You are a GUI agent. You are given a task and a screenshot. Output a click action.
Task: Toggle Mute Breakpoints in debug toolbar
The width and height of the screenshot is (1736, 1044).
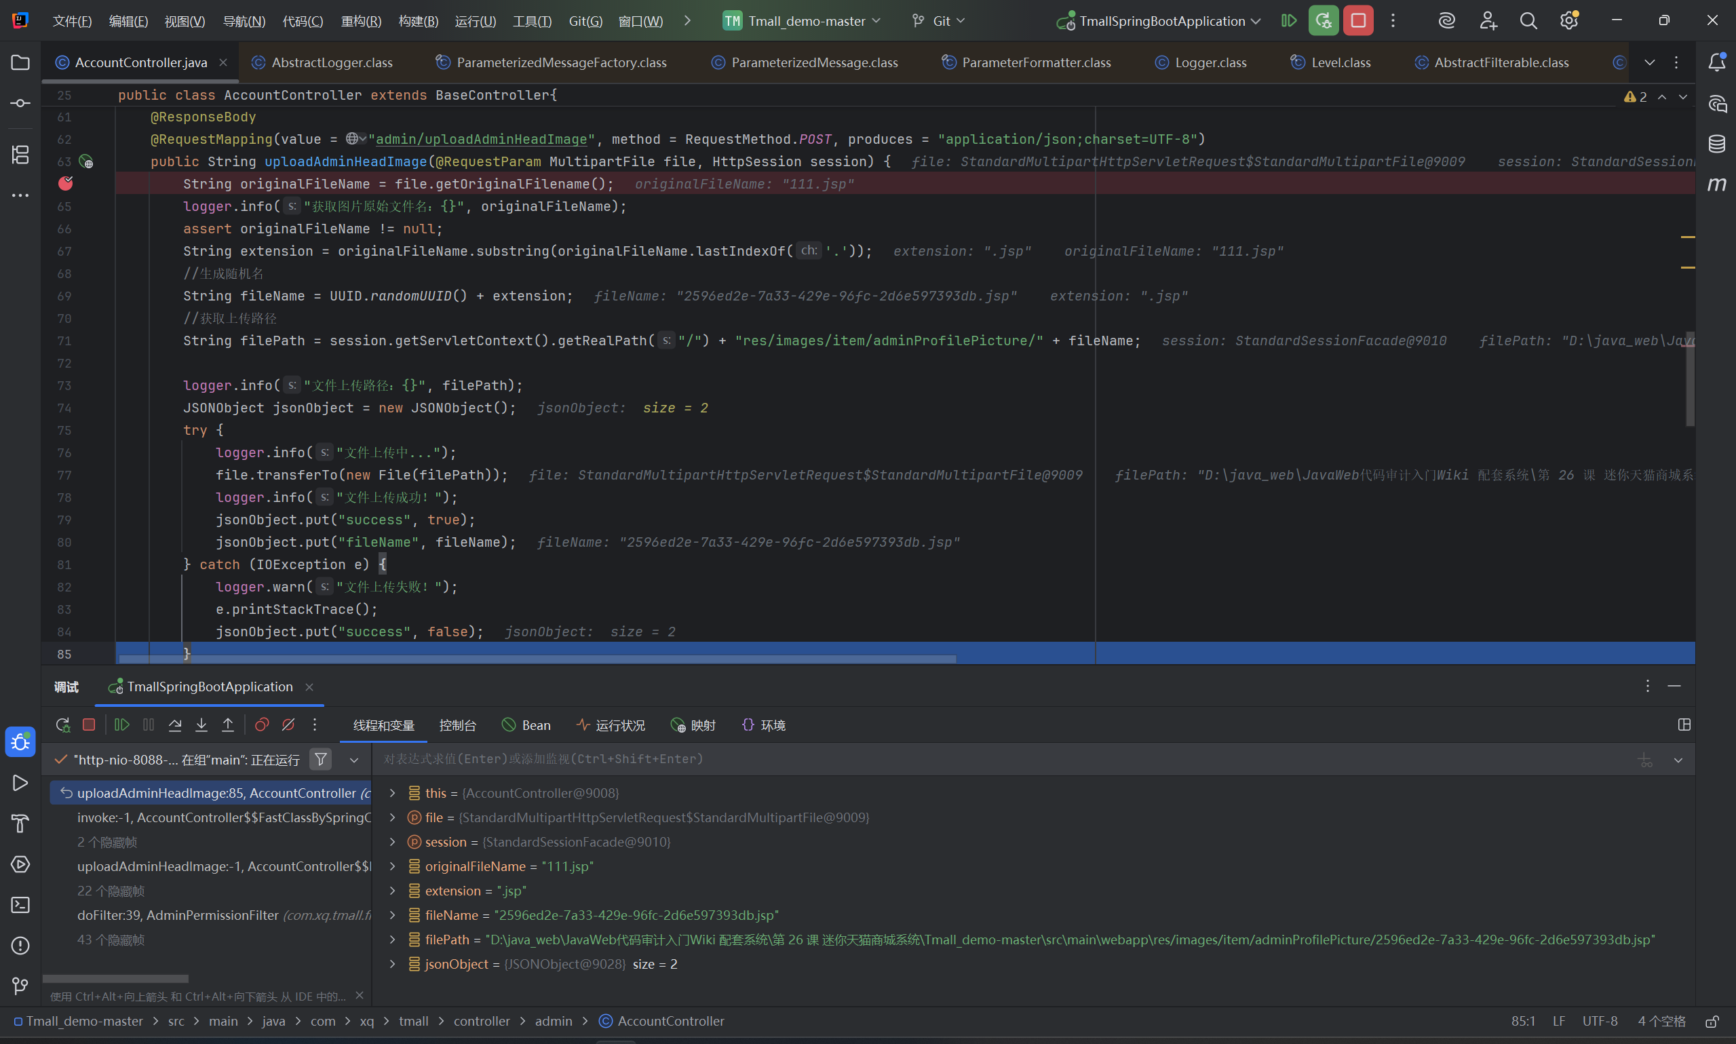288,724
